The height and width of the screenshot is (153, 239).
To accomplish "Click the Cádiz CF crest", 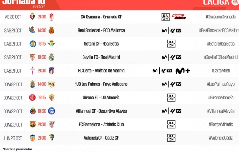I will [52, 137].
